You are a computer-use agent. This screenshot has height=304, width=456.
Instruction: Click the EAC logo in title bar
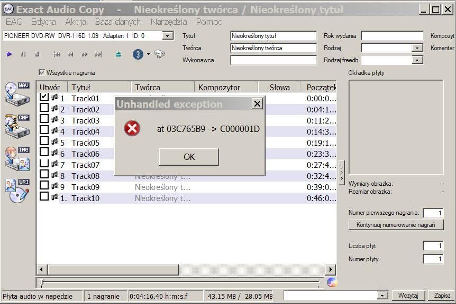coord(8,9)
